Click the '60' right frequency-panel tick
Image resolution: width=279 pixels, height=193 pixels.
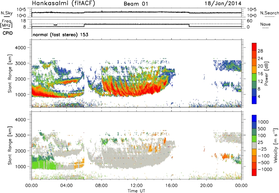click(249, 21)
